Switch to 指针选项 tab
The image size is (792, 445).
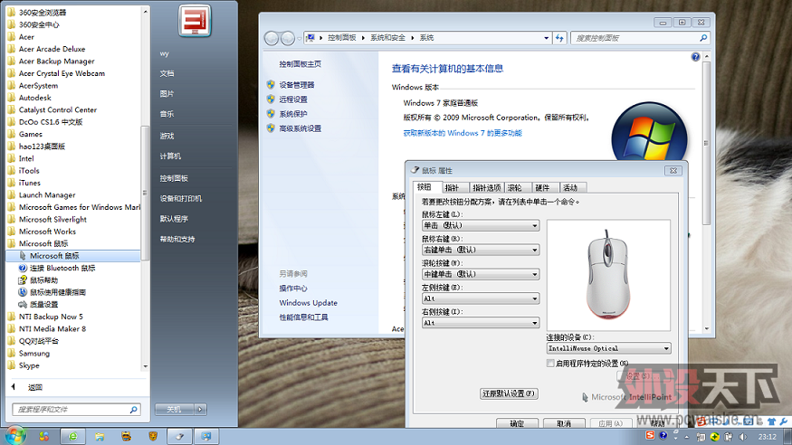(486, 188)
